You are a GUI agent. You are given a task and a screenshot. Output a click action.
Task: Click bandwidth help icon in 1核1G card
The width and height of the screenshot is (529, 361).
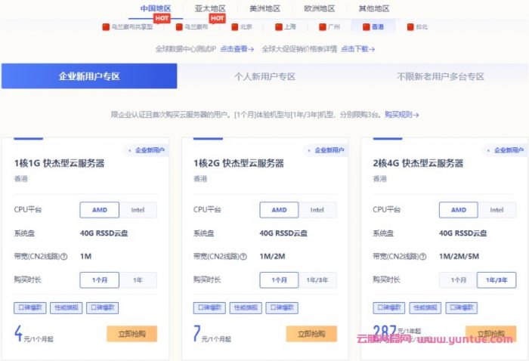click(64, 256)
